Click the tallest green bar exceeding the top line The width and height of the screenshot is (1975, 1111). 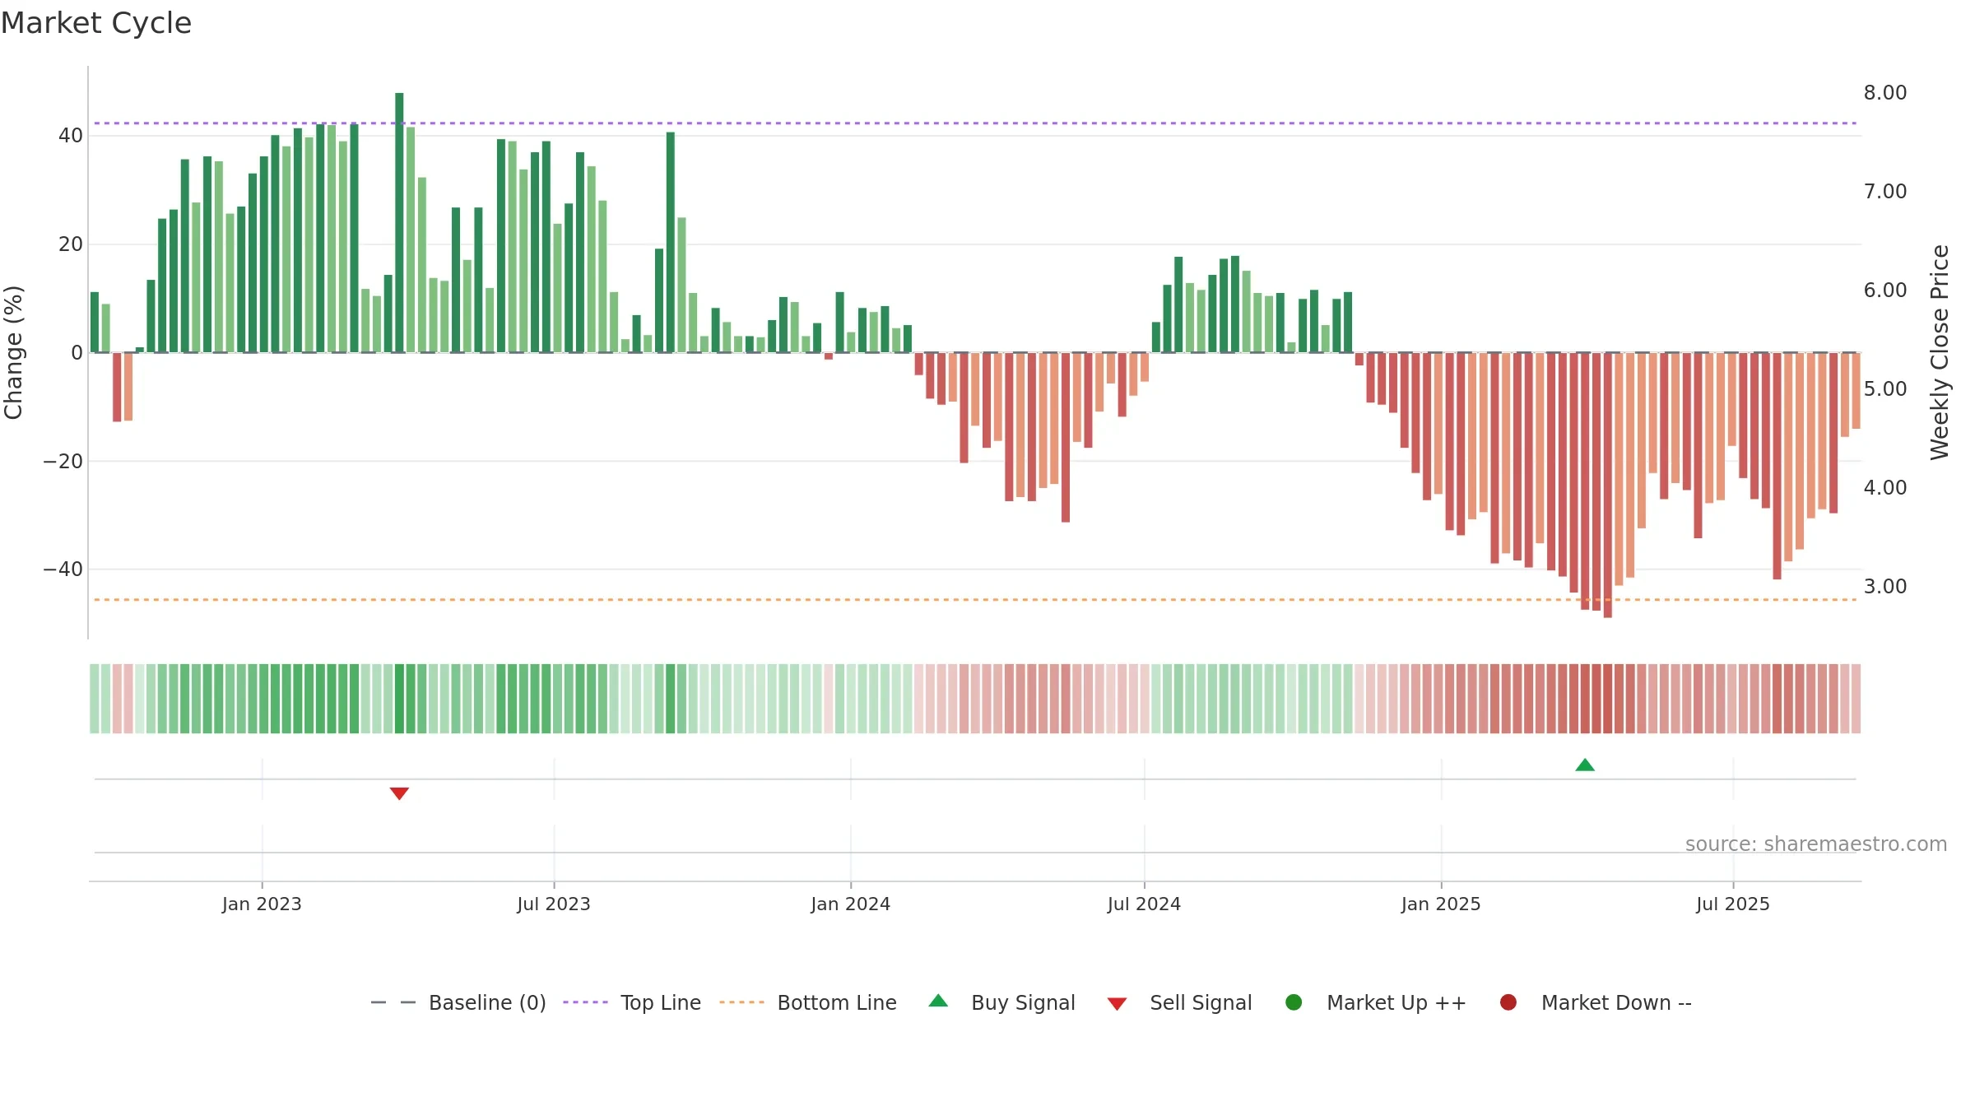(x=399, y=222)
